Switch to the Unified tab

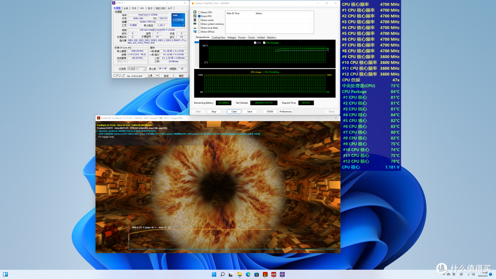tap(261, 38)
